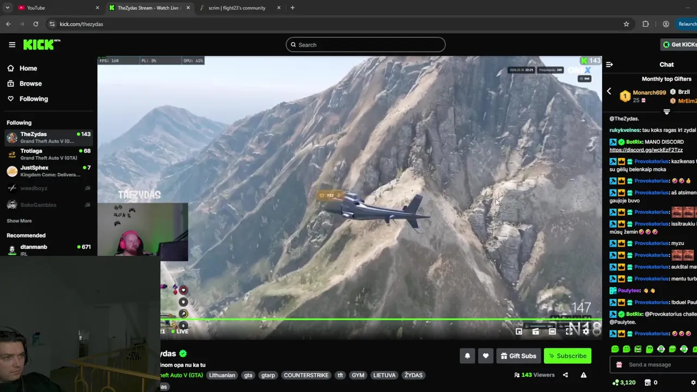This screenshot has height=392, width=697.
Task: Select the Lithuanian tag
Action: [222, 375]
